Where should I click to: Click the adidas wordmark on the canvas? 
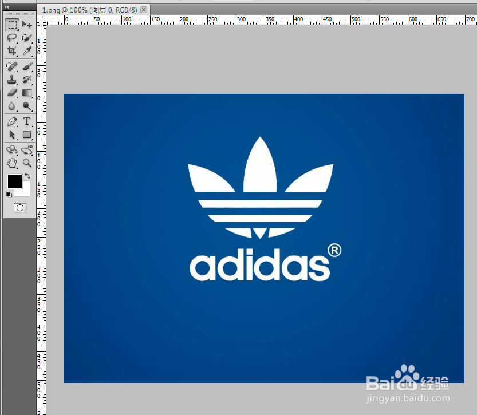pyautogui.click(x=260, y=265)
